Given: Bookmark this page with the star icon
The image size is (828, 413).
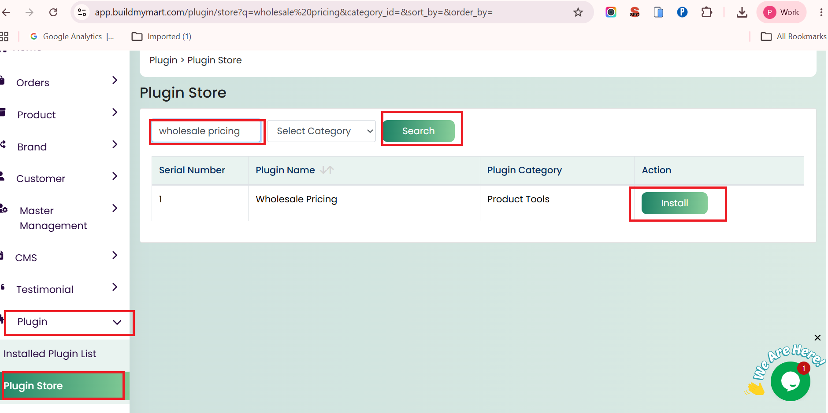Looking at the screenshot, I should point(578,12).
